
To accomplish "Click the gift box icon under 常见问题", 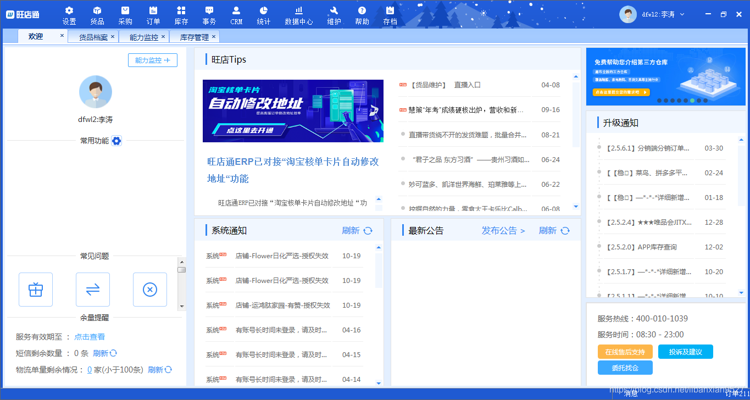I will coord(36,290).
